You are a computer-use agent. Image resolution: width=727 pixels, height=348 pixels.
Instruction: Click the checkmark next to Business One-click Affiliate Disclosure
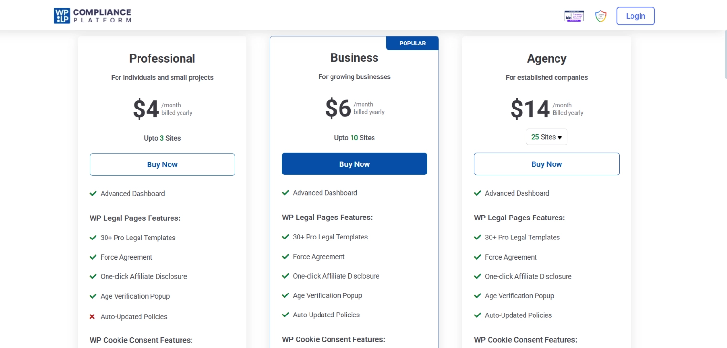coord(285,276)
